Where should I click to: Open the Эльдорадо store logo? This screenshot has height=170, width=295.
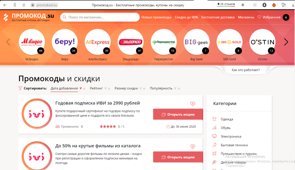coord(131,42)
